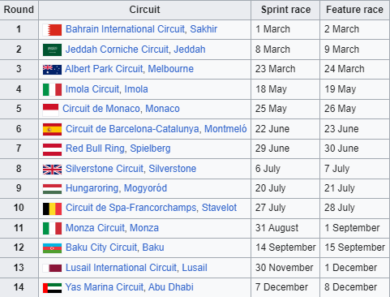Open the Jeddah Corniche Circuit link
The image size is (390, 297).
(x=117, y=49)
